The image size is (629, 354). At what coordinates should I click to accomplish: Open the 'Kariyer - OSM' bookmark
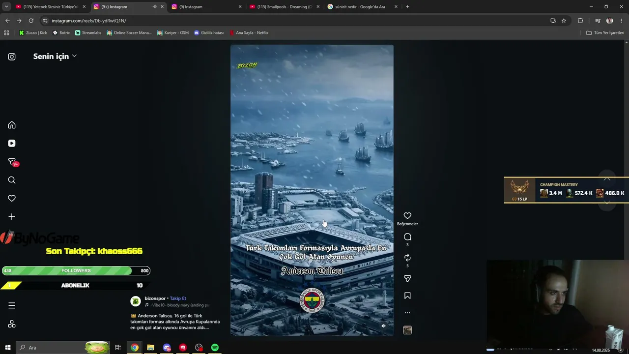point(173,33)
